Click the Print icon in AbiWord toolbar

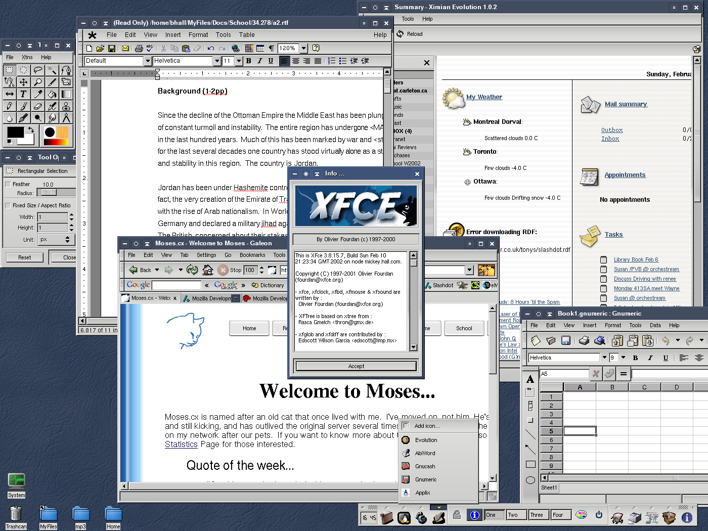139,49
